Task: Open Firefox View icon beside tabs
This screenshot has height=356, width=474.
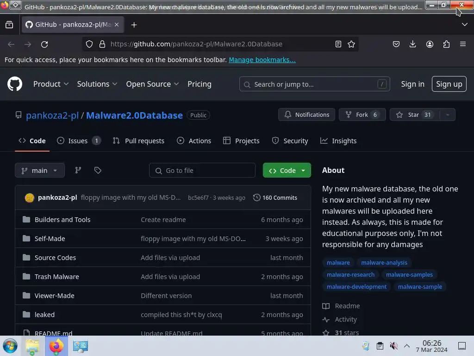Action: click(x=9, y=25)
